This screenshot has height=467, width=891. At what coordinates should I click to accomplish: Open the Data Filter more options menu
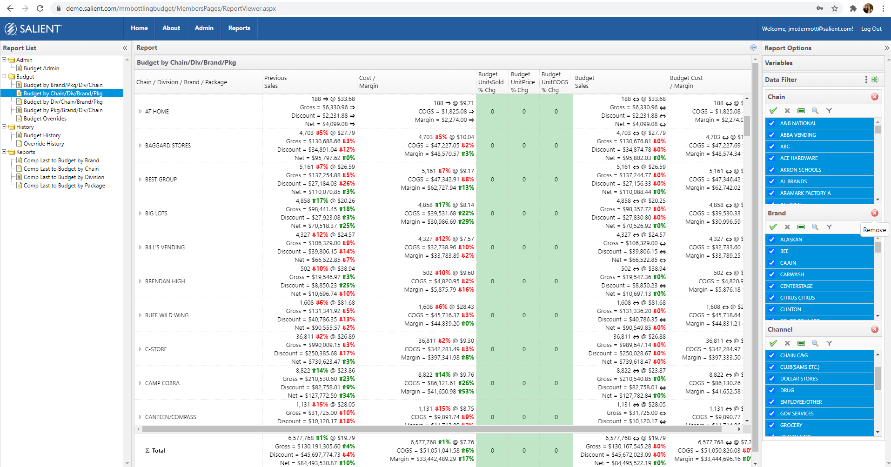click(x=866, y=80)
